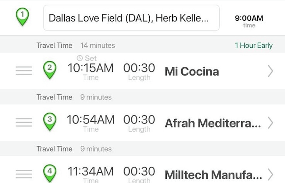Edit the Dallas Love Field start address
The image size is (285, 183).
tap(131, 18)
